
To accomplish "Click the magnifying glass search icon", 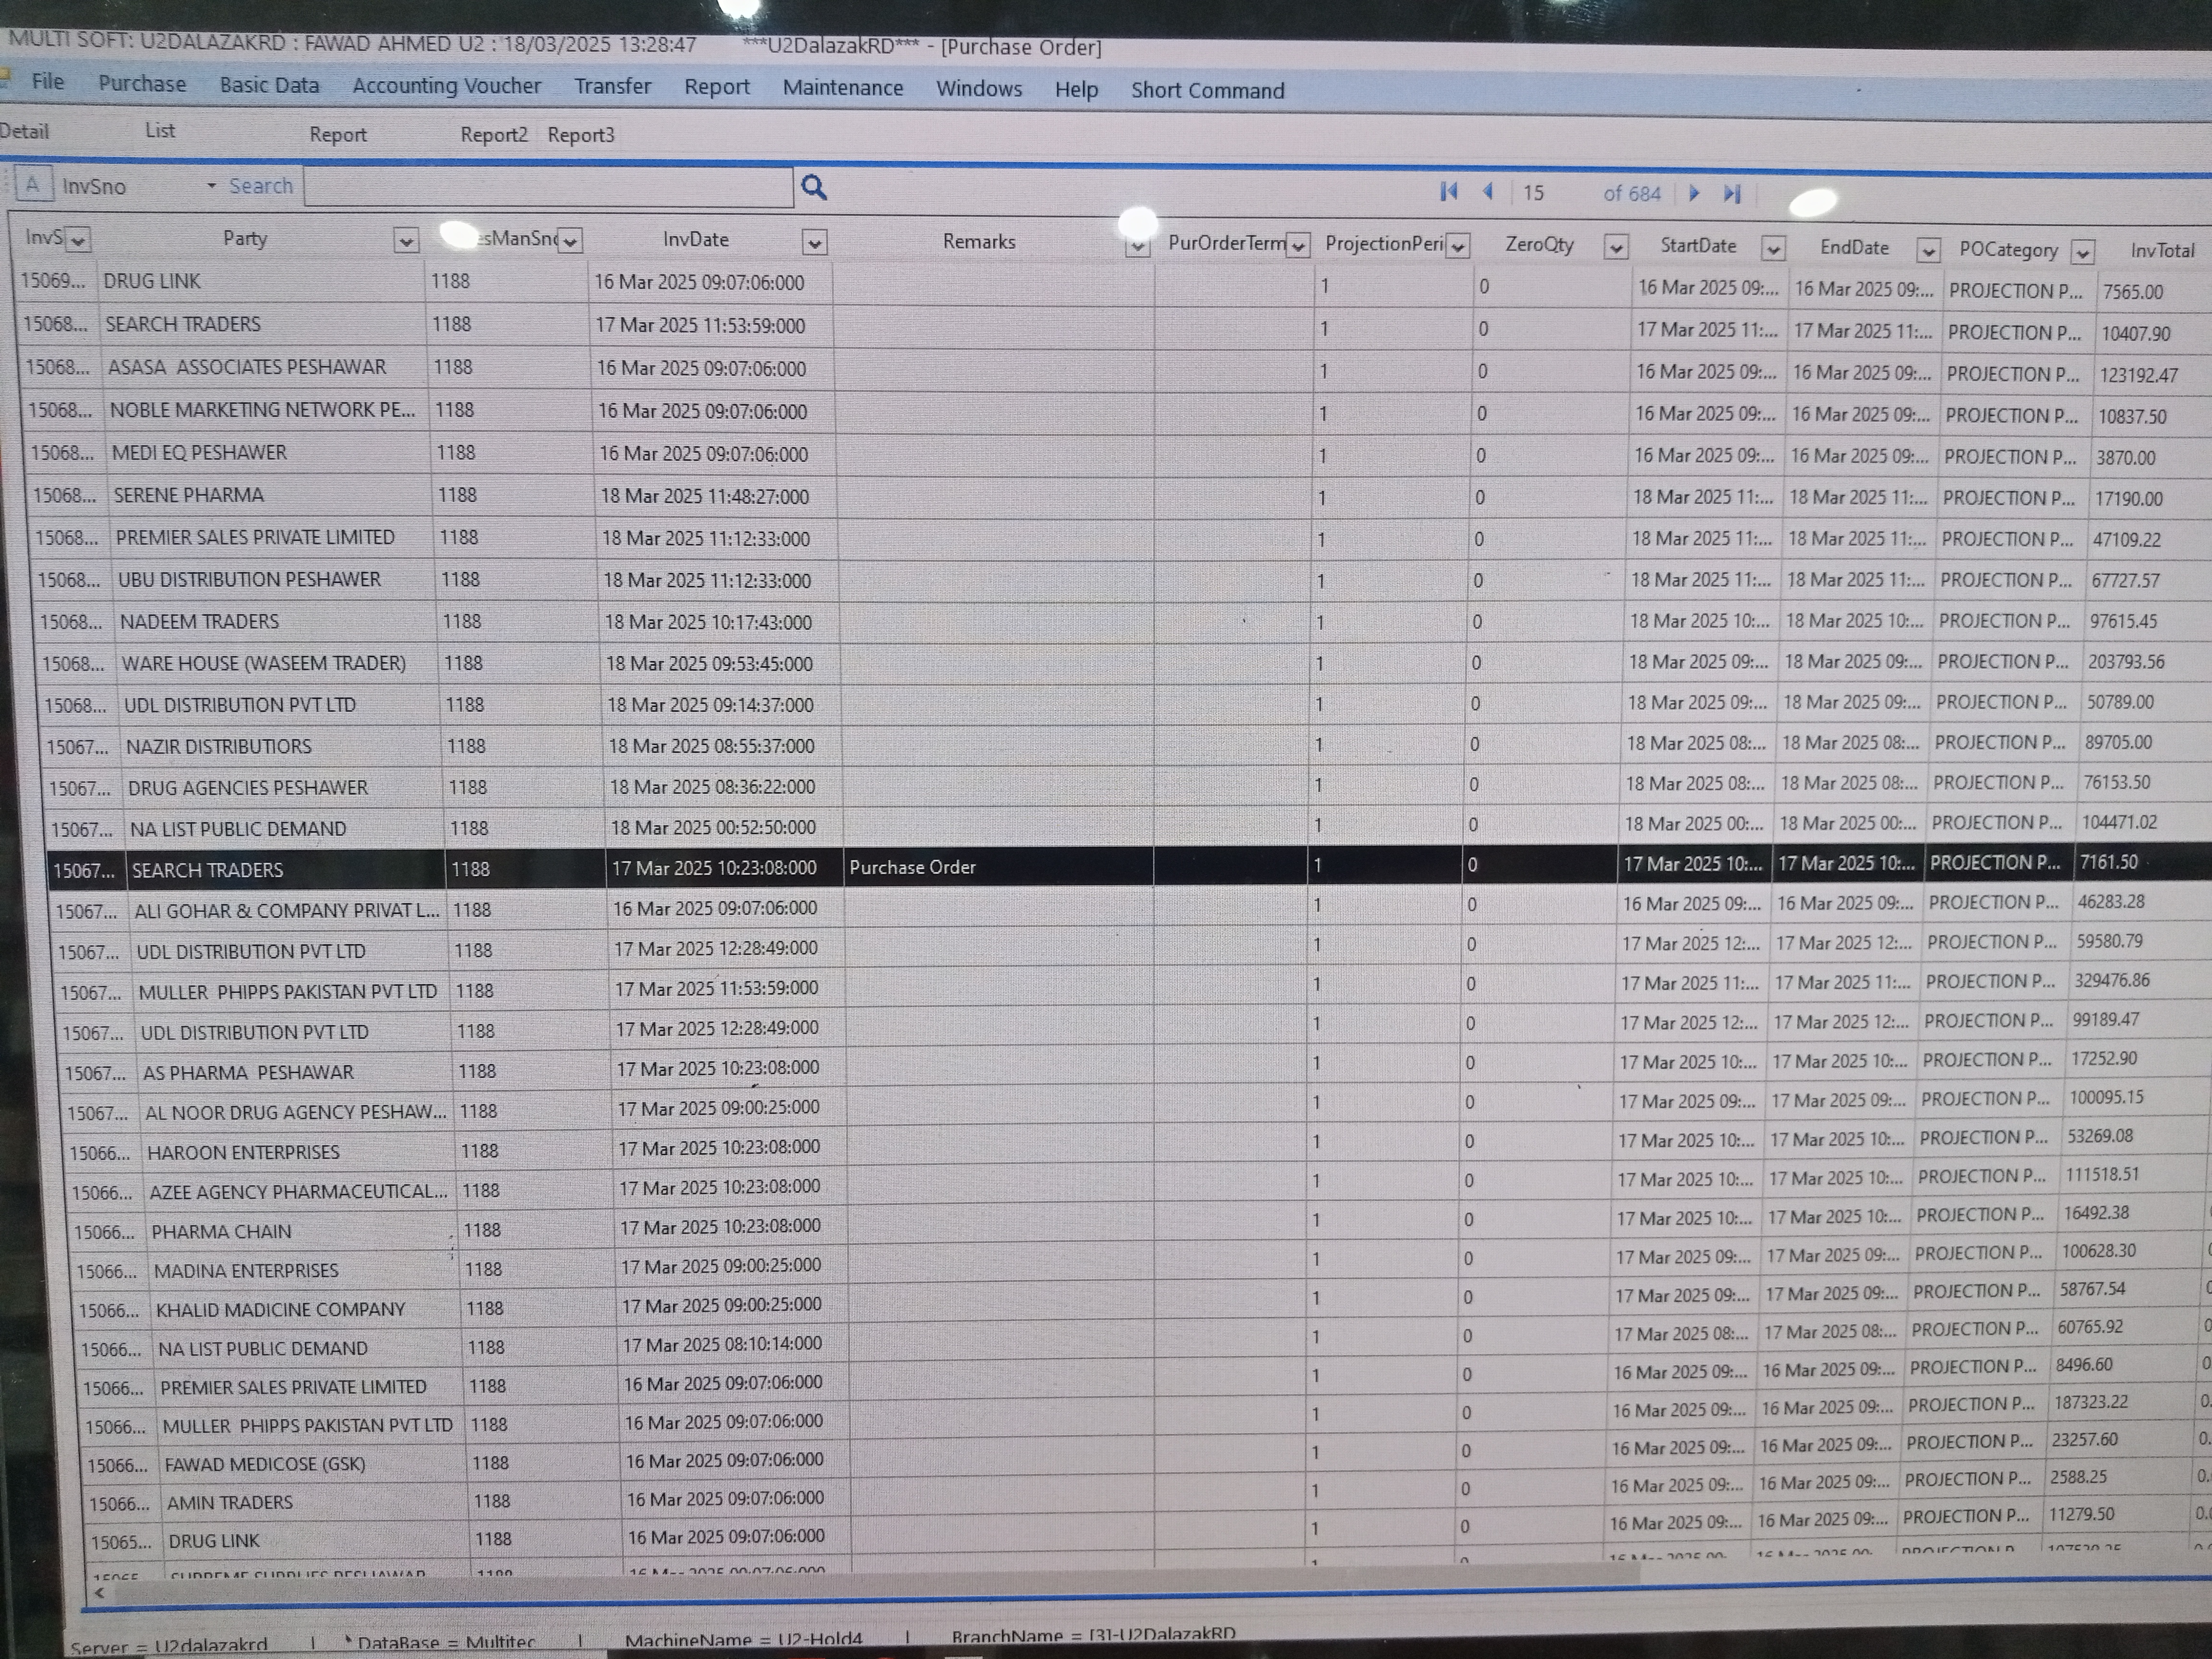I will [814, 187].
